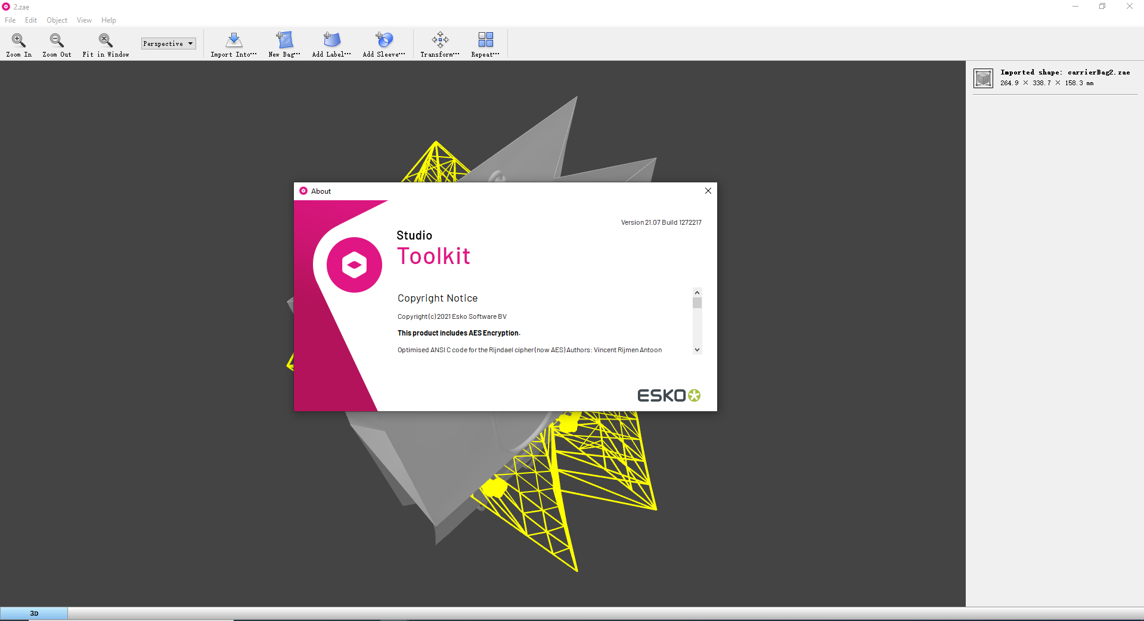Select the Zoom Out tool
Viewport: 1144px width, 621px height.
57,44
